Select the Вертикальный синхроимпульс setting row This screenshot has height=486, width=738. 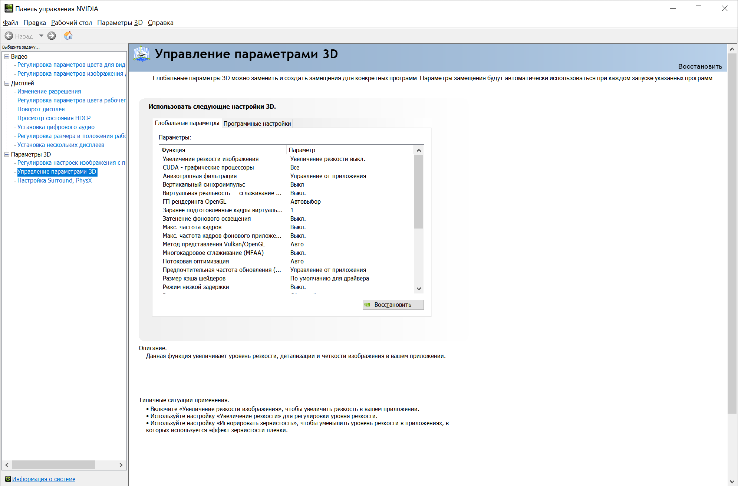204,184
